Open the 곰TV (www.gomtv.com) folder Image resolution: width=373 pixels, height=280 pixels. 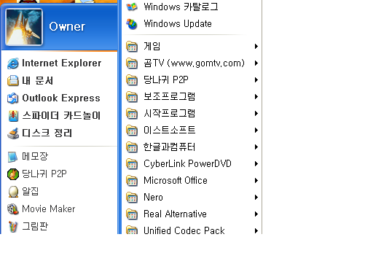[192, 63]
